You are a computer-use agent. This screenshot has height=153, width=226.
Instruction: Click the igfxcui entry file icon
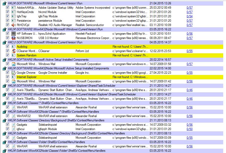14,129
